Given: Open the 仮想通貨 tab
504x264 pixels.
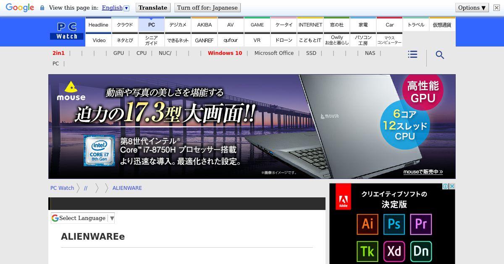Looking at the screenshot, I should pyautogui.click(x=442, y=25).
